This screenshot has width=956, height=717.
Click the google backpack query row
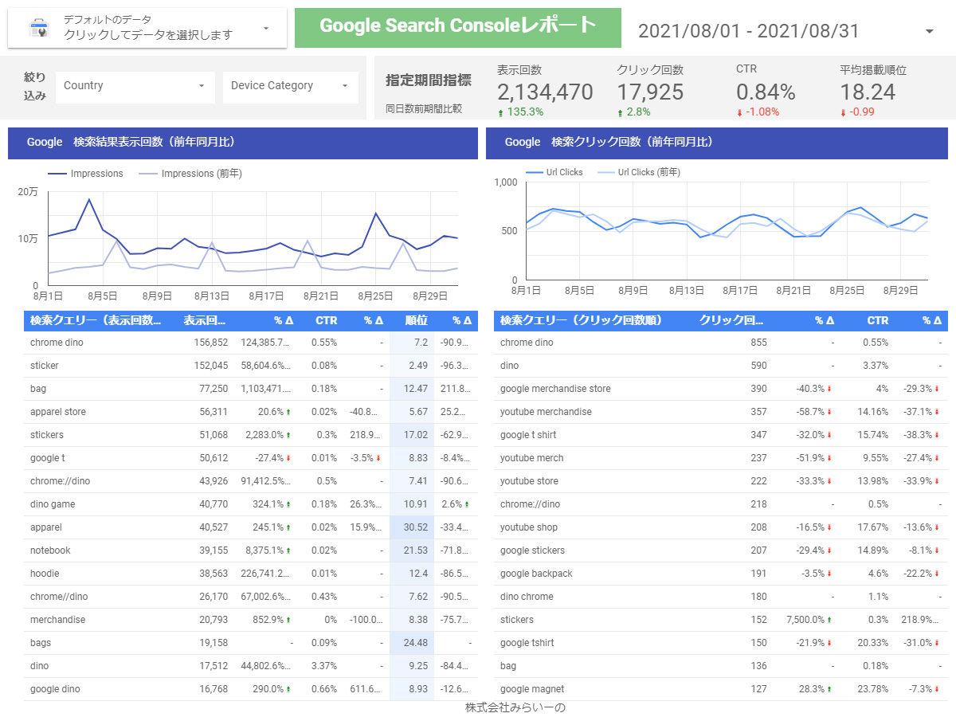(721, 574)
